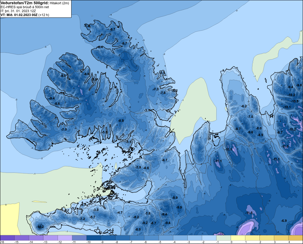
Task: Click the '-3.1' temperature label
Action: click(x=148, y=110)
